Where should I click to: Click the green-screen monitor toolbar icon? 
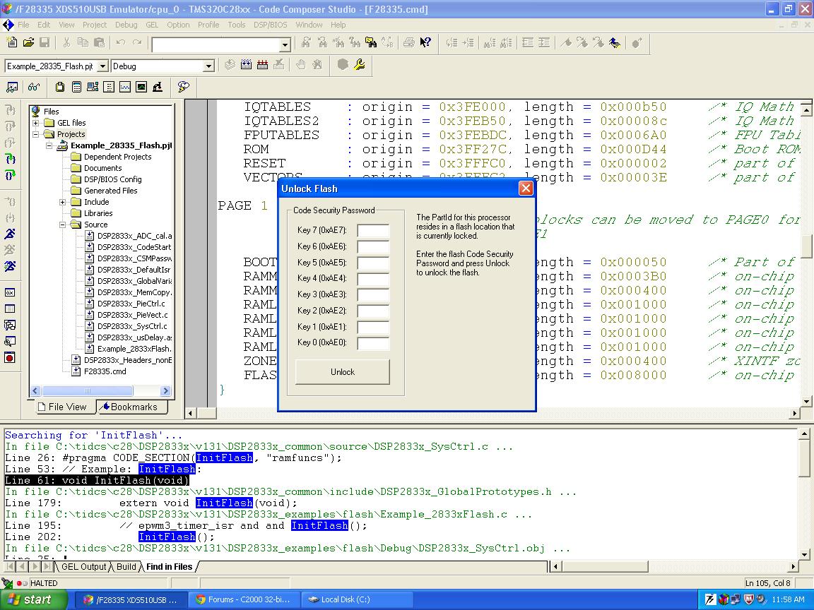point(141,87)
